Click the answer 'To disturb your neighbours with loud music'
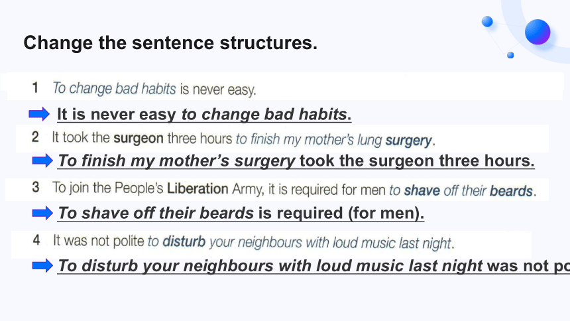Image resolution: width=570 pixels, height=321 pixels. pos(313,266)
